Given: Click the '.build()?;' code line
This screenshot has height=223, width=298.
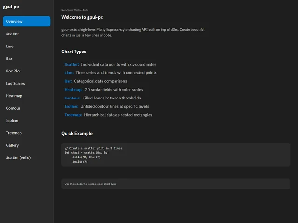Looking at the screenshot, I should [79, 162].
